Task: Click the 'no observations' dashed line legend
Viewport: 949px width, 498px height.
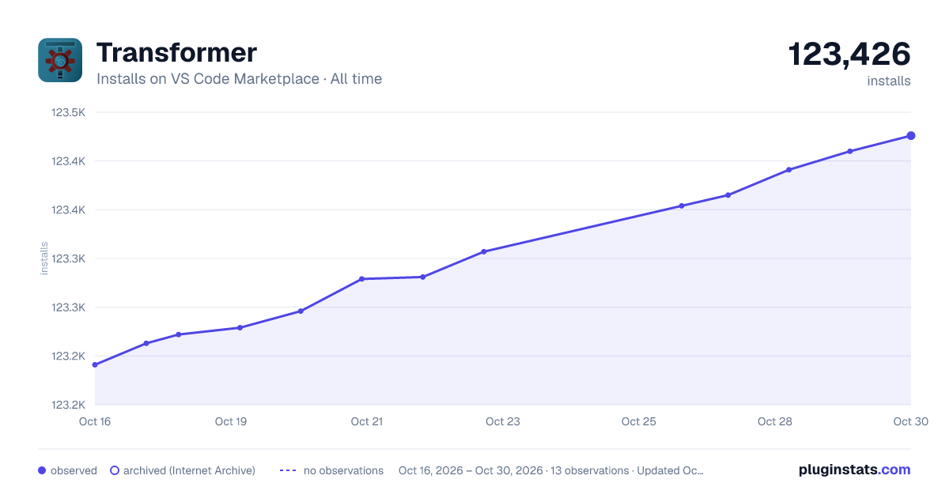Action: tap(288, 470)
